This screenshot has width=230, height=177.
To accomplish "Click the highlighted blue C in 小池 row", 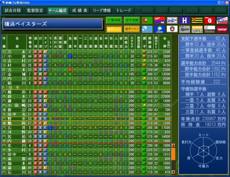I will (x=70, y=56).
